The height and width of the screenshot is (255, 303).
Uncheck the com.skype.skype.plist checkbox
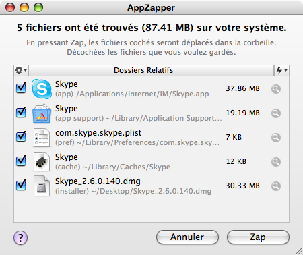pos(21,136)
